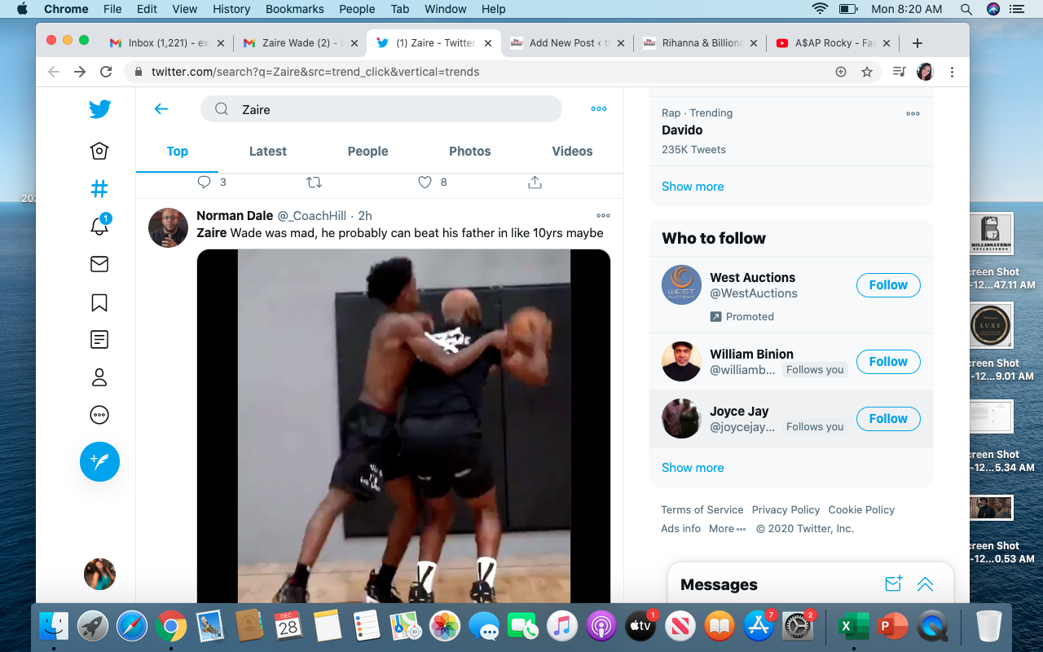The height and width of the screenshot is (652, 1043).
Task: Open Chrome media controls icon
Action: pyautogui.click(x=900, y=72)
